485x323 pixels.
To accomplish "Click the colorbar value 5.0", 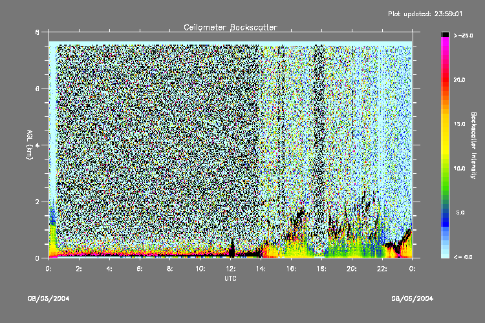I will (460, 213).
